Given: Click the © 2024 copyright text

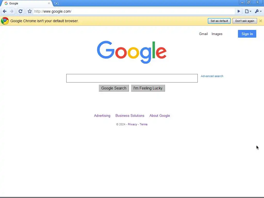Looking at the screenshot, I should [x=121, y=124].
